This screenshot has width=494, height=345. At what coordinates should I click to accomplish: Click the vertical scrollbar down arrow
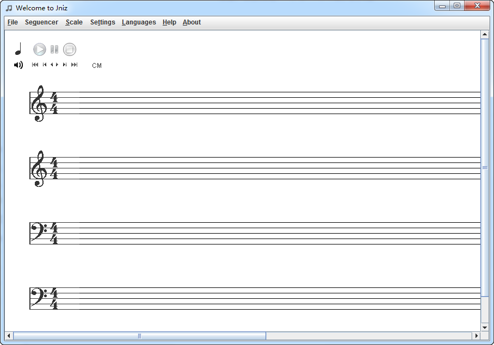point(485,327)
